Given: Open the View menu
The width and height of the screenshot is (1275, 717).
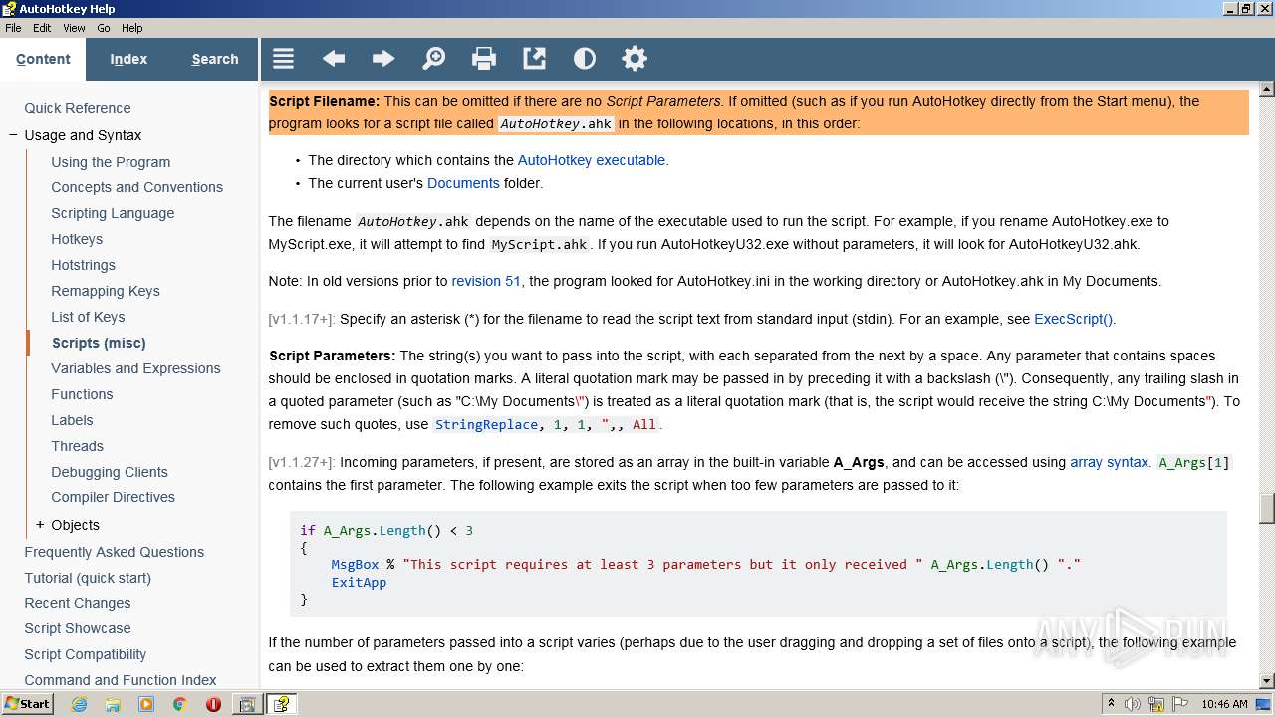Looking at the screenshot, I should 75,28.
